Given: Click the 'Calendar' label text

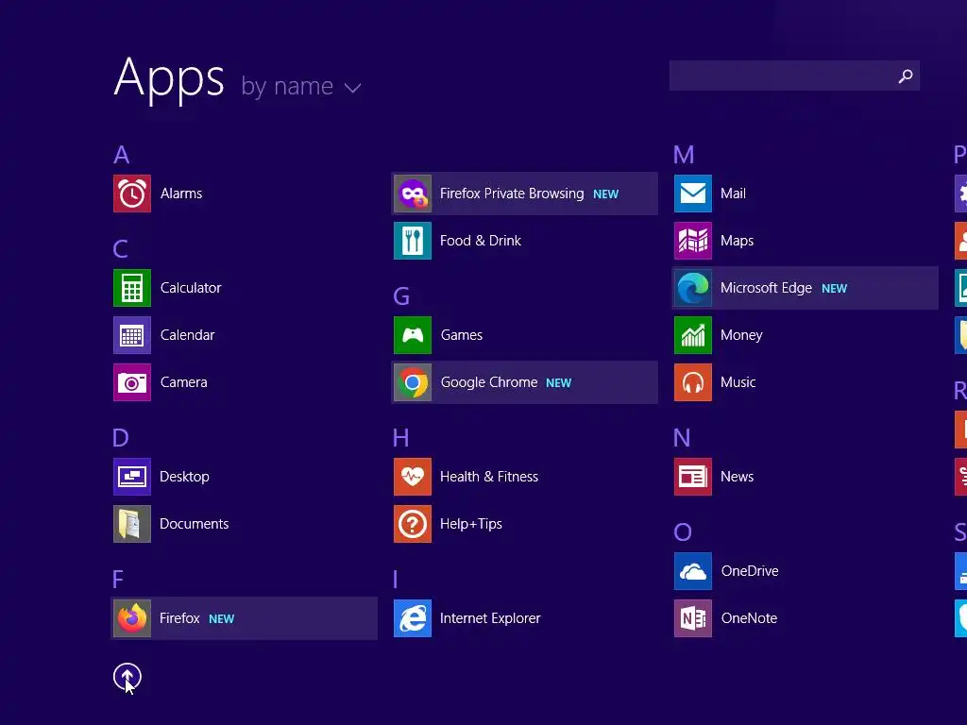Looking at the screenshot, I should (x=188, y=335).
